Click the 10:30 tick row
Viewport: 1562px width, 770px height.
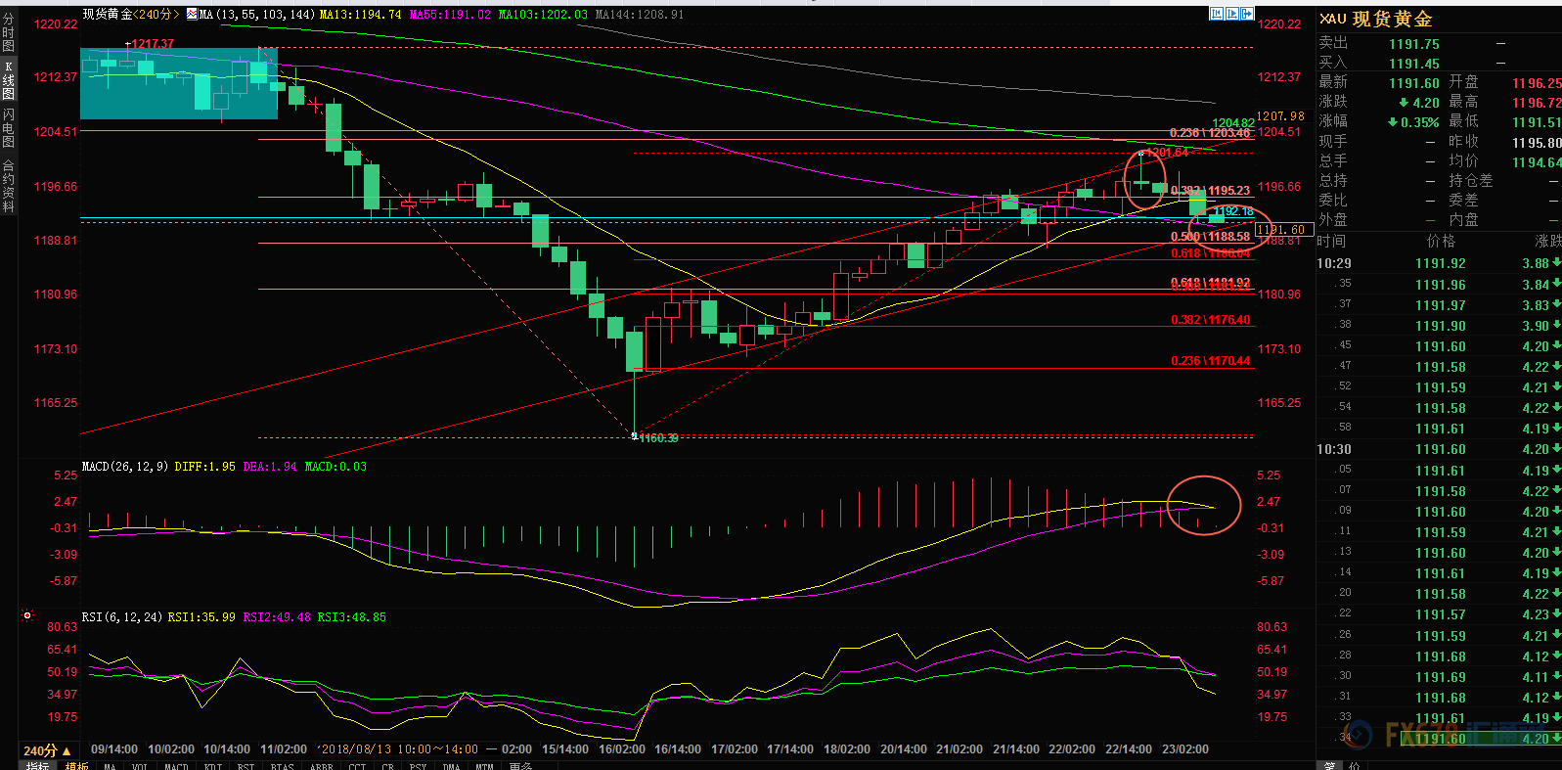tap(1439, 449)
